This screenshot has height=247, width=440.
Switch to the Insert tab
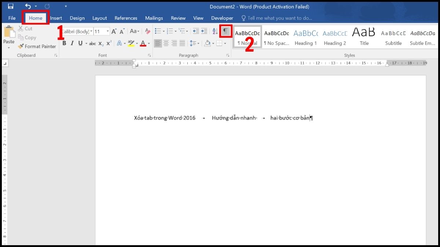[56, 18]
